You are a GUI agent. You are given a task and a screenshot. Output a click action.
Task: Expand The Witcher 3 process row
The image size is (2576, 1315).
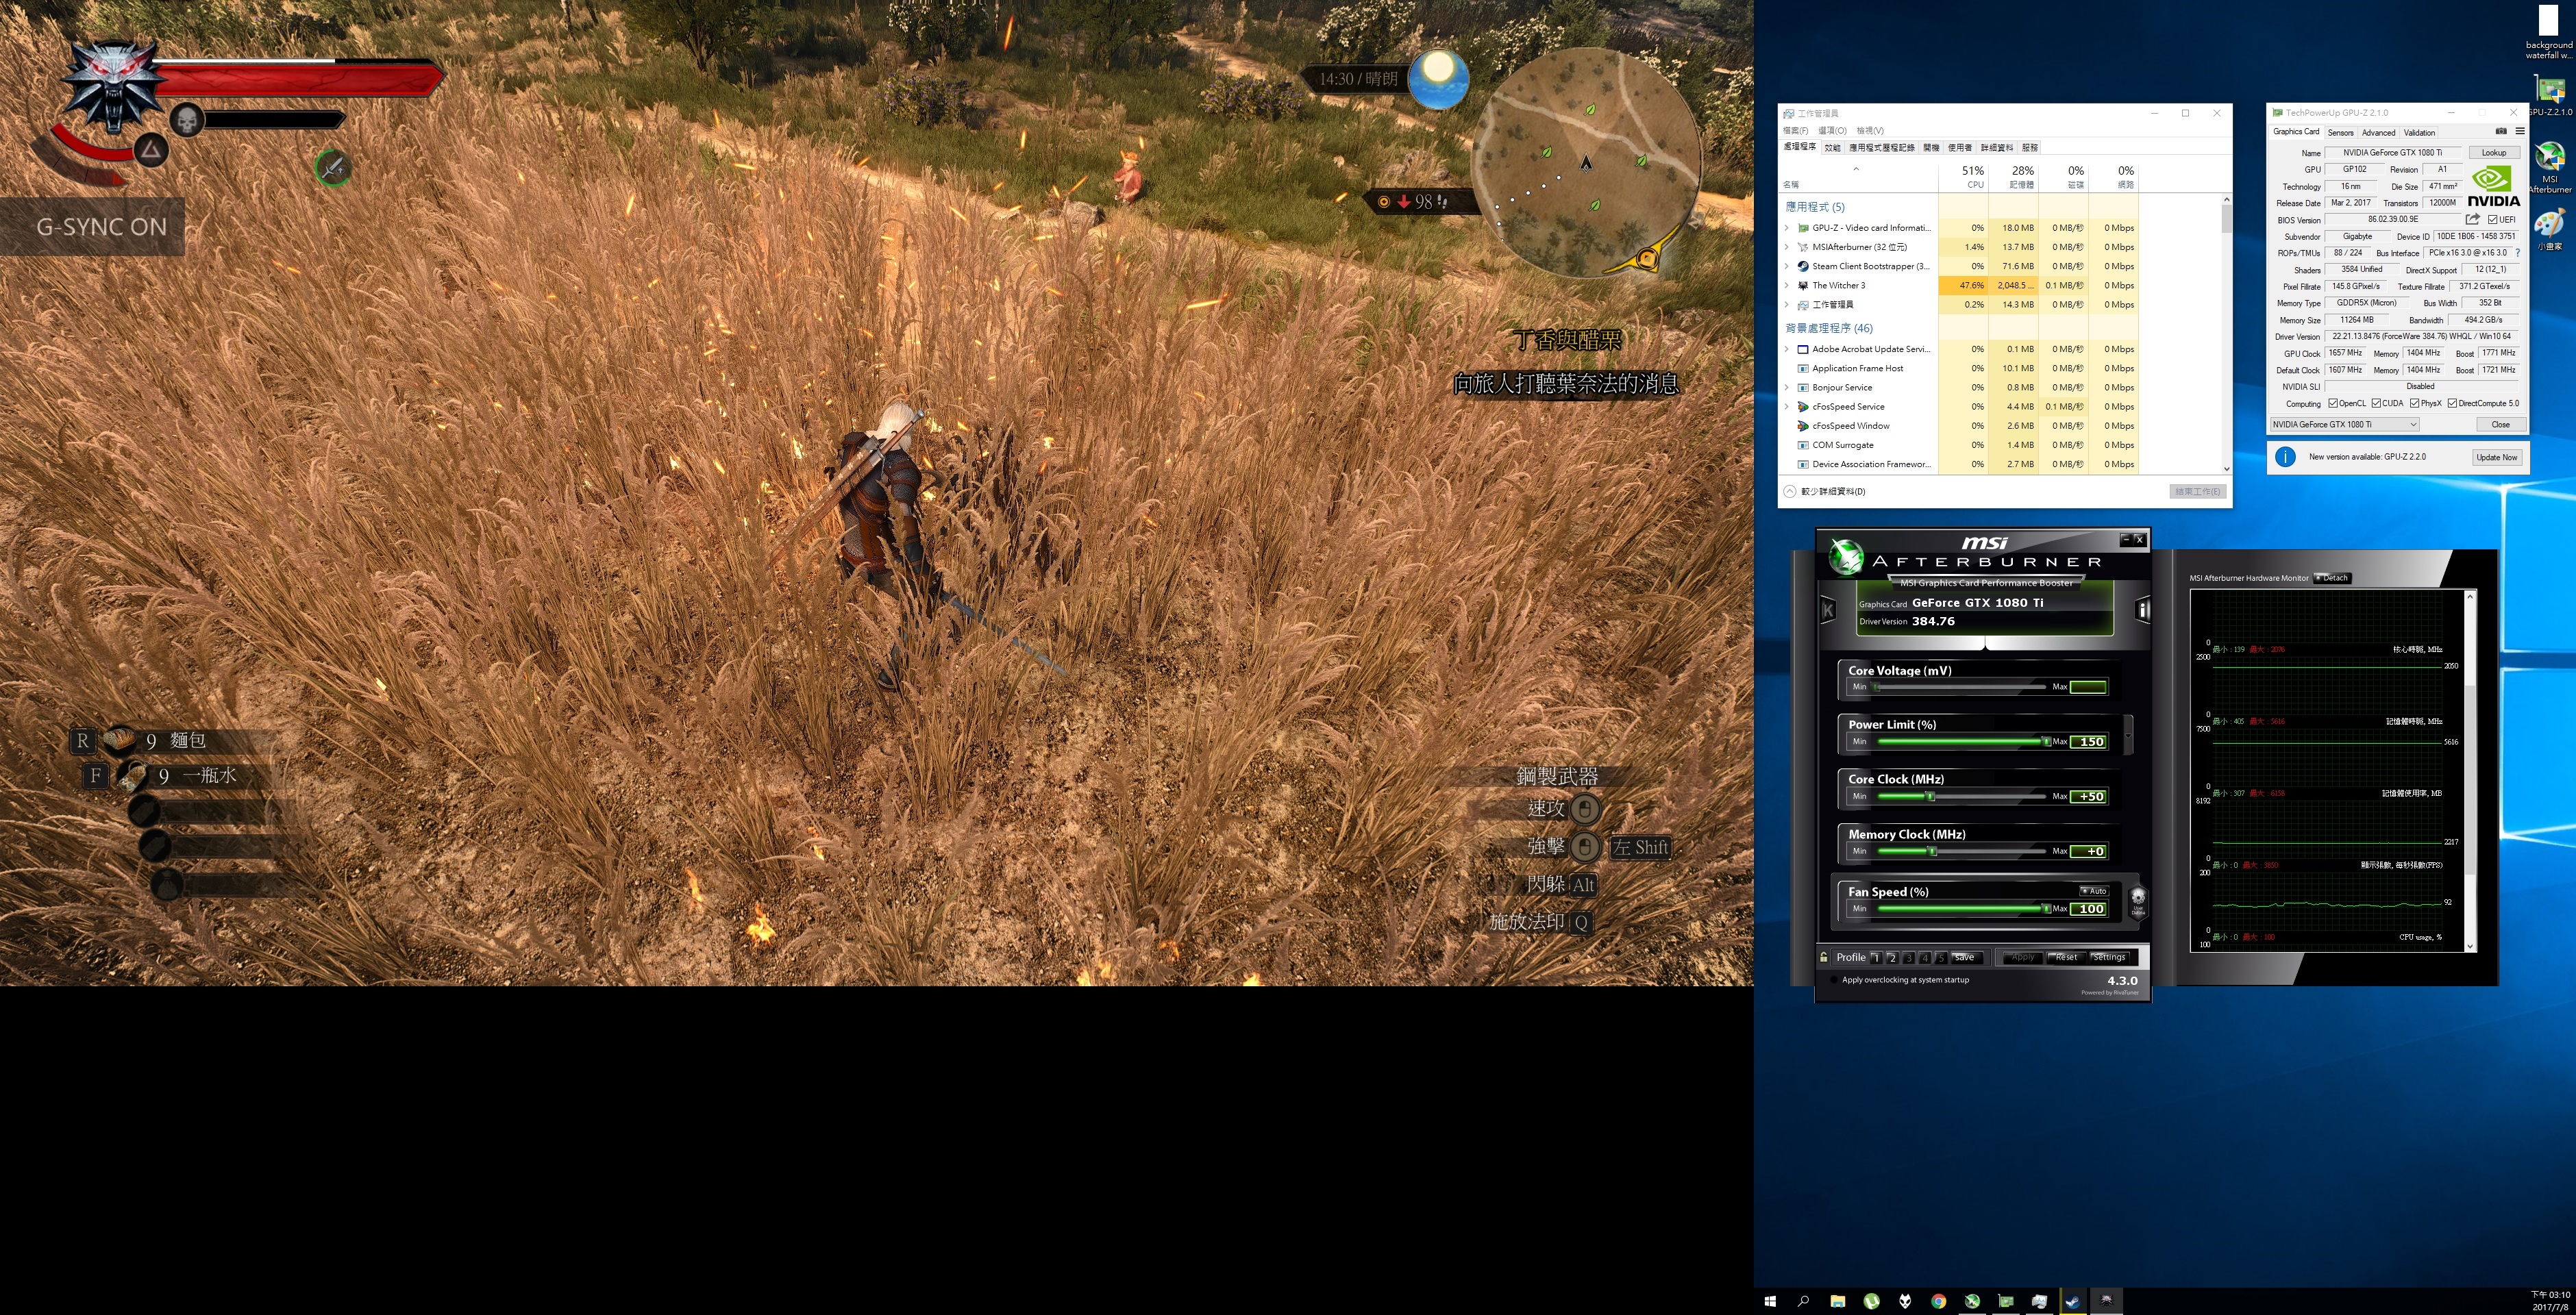[x=1787, y=285]
